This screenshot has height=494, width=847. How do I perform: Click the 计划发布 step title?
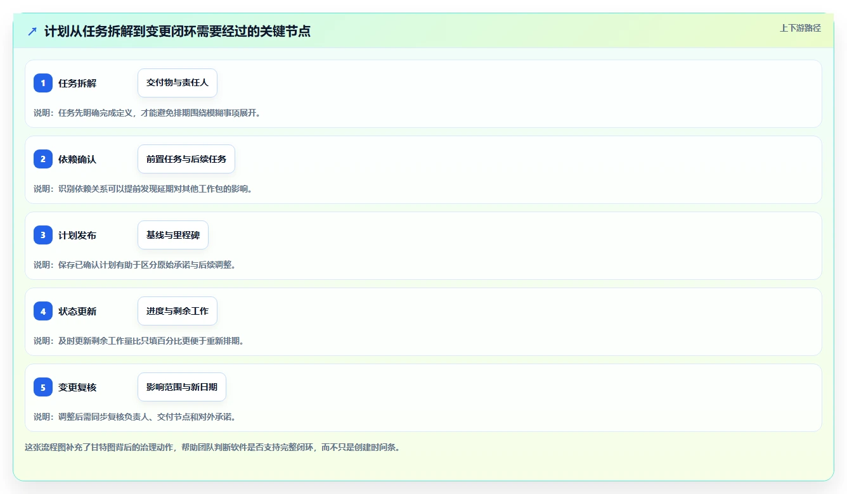coord(77,235)
